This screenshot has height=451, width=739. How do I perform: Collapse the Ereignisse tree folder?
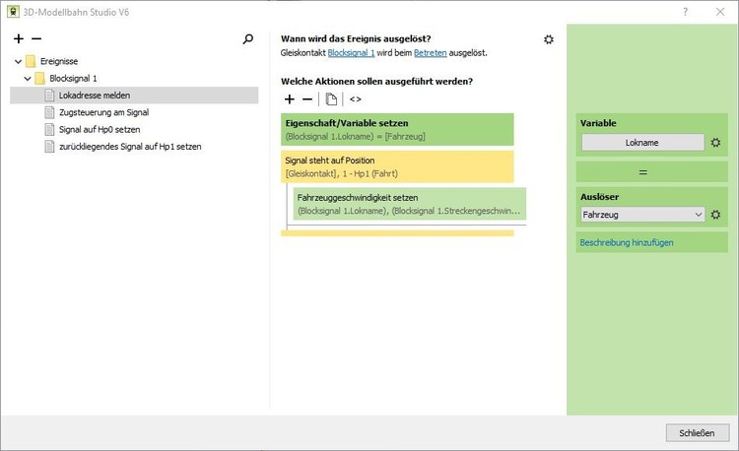coord(18,61)
